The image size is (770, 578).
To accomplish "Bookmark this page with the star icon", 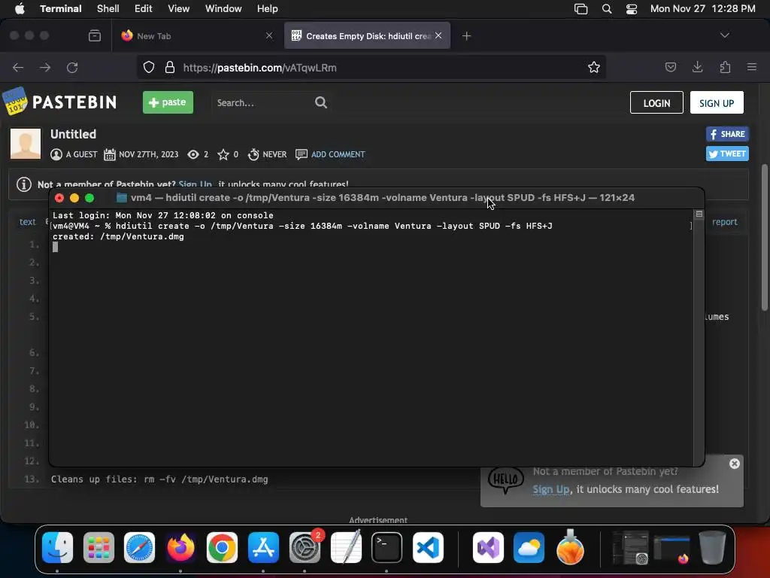I will 594,67.
